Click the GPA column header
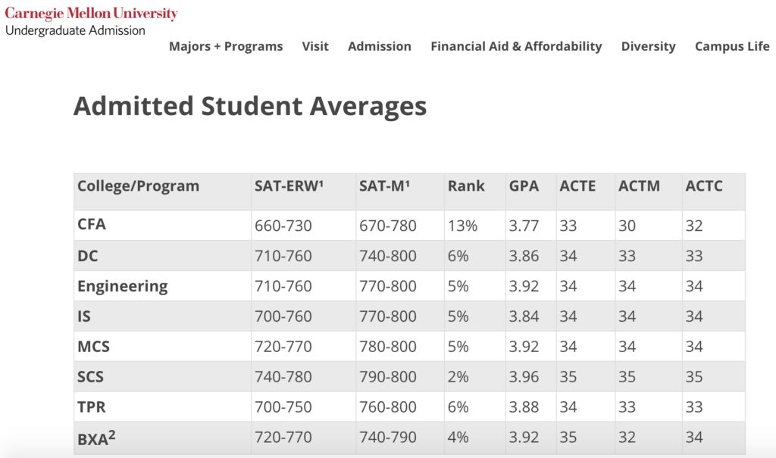Screen dimensions: 776x458 [x=525, y=185]
